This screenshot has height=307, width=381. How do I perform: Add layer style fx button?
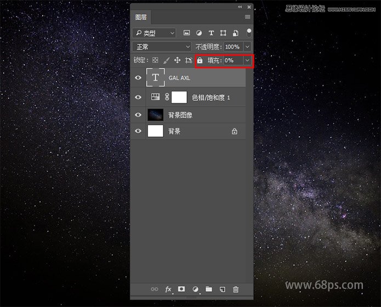pos(168,289)
